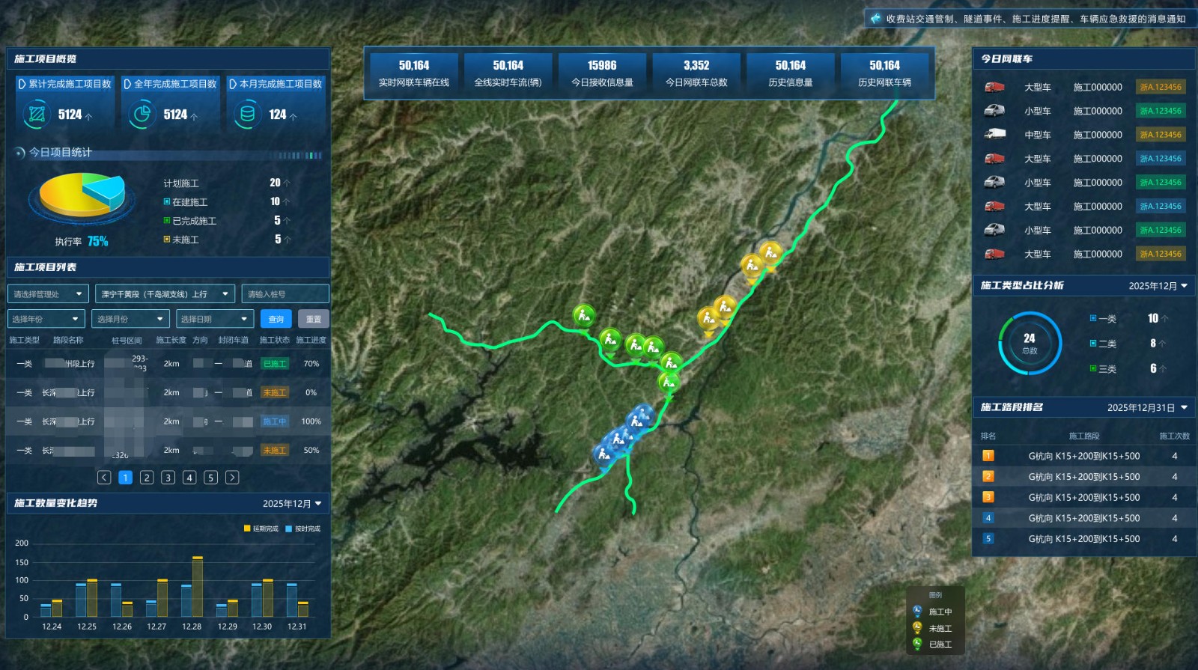Image resolution: width=1198 pixels, height=670 pixels.
Task: Click the white medium truck (中型车) icon
Action: click(x=994, y=135)
